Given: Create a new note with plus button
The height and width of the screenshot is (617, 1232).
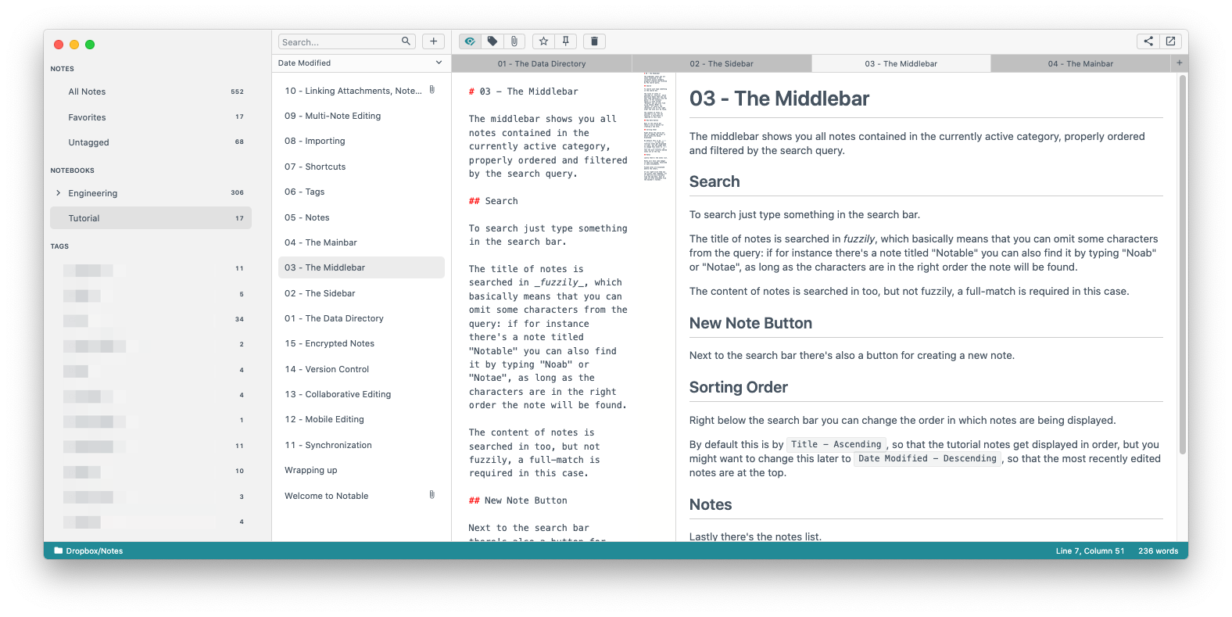Looking at the screenshot, I should click(433, 41).
